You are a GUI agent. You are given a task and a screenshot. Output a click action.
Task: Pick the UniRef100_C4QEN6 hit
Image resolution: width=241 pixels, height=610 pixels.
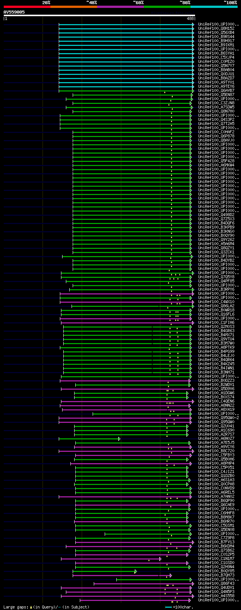216,401
